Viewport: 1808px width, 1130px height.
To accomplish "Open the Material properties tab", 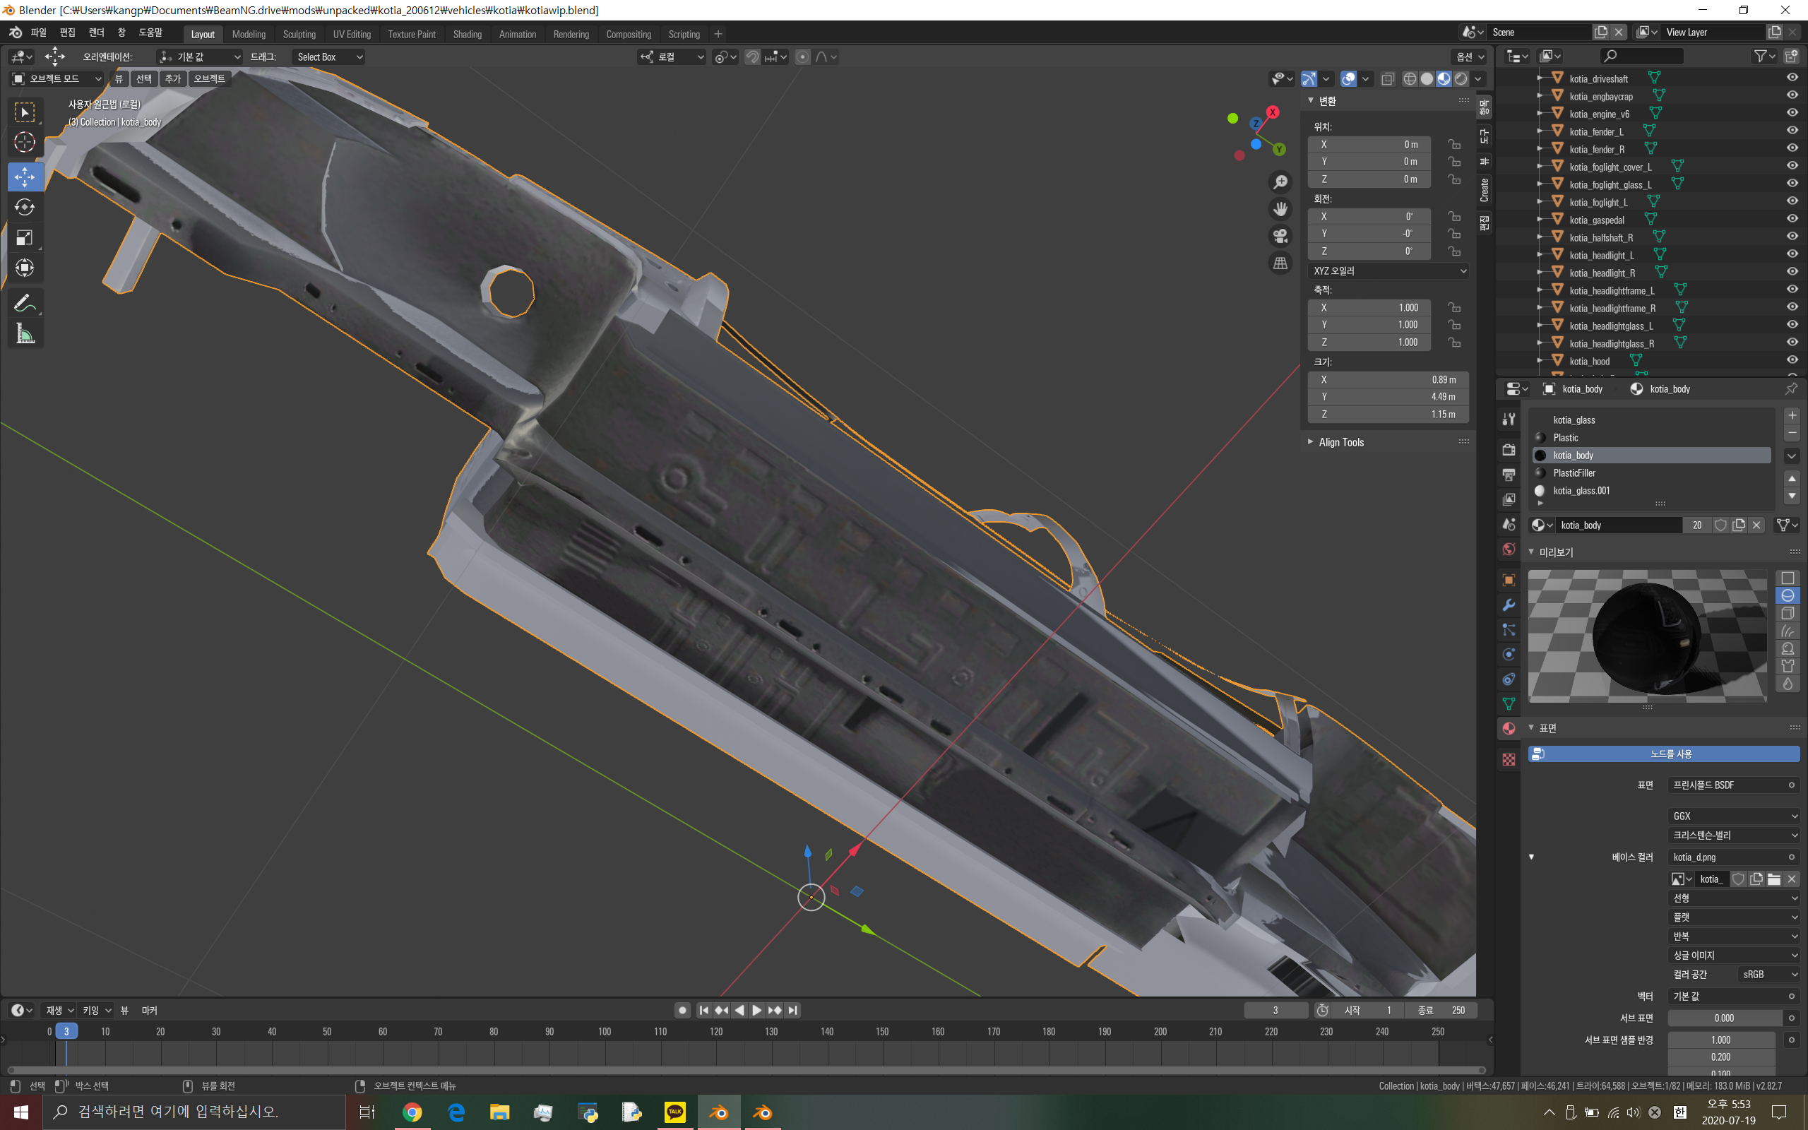I will (1509, 729).
